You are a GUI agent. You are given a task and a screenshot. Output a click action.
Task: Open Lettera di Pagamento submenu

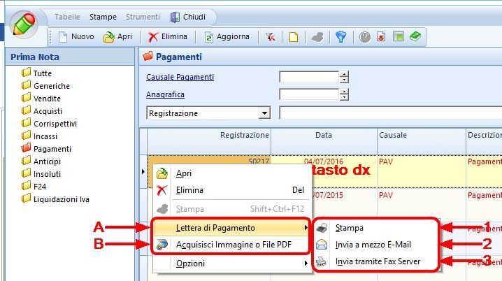[231, 228]
